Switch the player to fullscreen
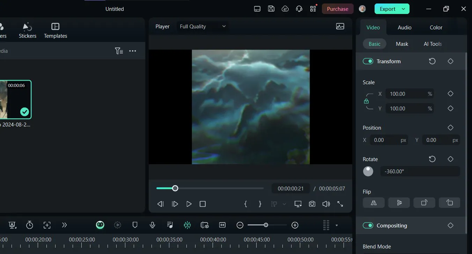The height and width of the screenshot is (254, 472). [x=340, y=204]
